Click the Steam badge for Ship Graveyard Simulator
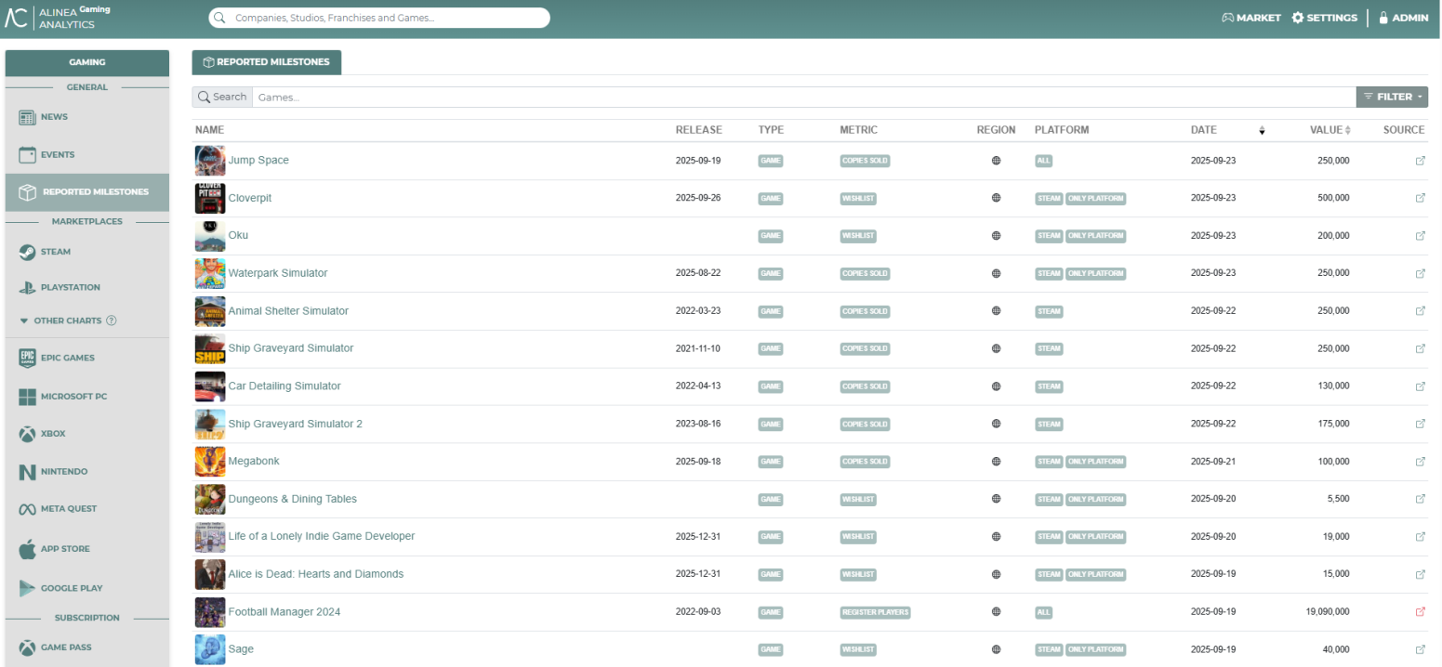This screenshot has width=1442, height=667. (x=1049, y=348)
